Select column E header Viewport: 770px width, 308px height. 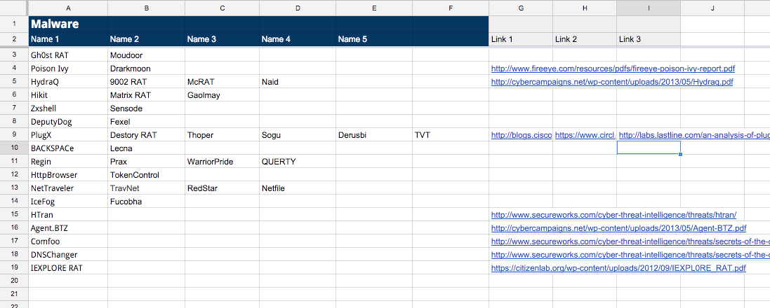tap(374, 8)
